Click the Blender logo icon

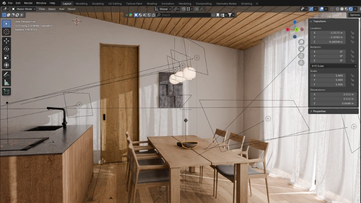tap(4, 3)
